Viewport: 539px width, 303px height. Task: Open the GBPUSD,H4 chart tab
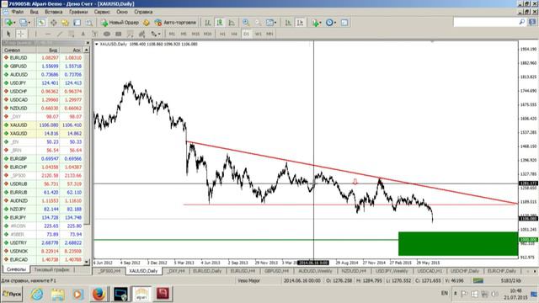pos(276,271)
